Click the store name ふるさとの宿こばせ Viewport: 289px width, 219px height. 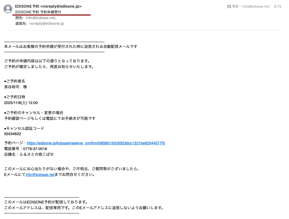[37, 154]
